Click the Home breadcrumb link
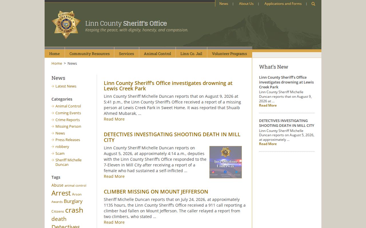 click(57, 63)
